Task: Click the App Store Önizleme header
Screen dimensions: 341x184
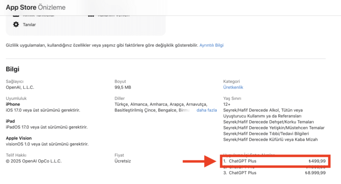Action: pyautogui.click(x=35, y=7)
